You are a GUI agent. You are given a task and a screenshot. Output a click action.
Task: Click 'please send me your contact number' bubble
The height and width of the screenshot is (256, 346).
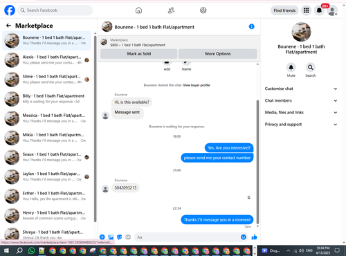click(x=217, y=158)
